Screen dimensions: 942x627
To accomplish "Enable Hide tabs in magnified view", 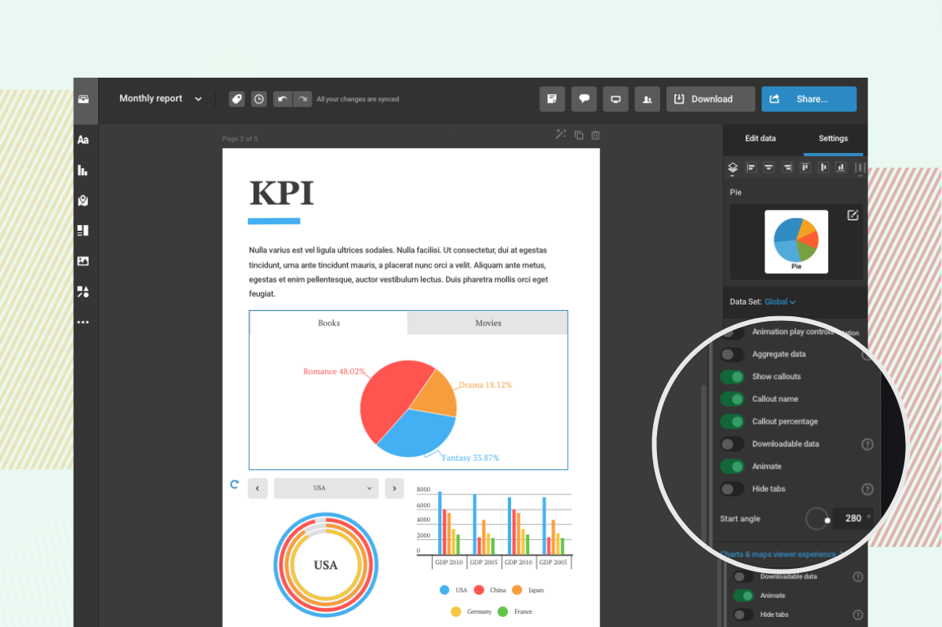I will pos(732,489).
